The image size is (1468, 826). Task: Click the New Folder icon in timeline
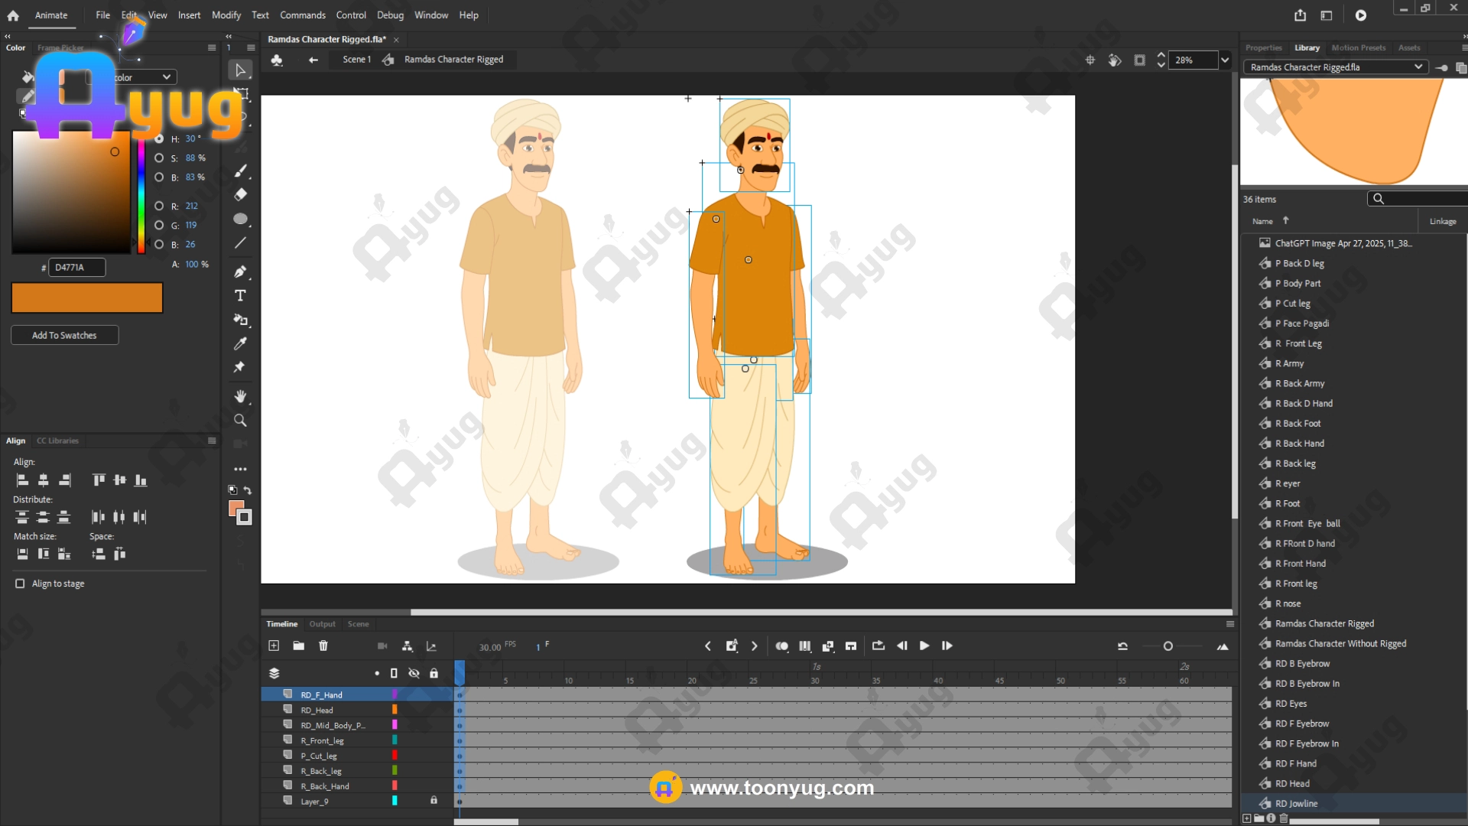point(299,646)
